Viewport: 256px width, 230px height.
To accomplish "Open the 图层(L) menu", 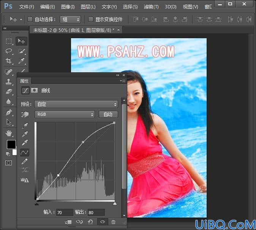I will 88,7.
